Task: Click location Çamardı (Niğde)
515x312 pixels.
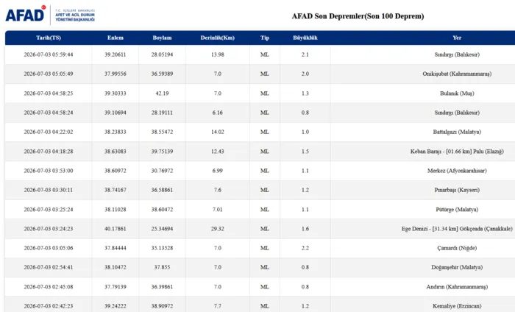Action: point(457,248)
